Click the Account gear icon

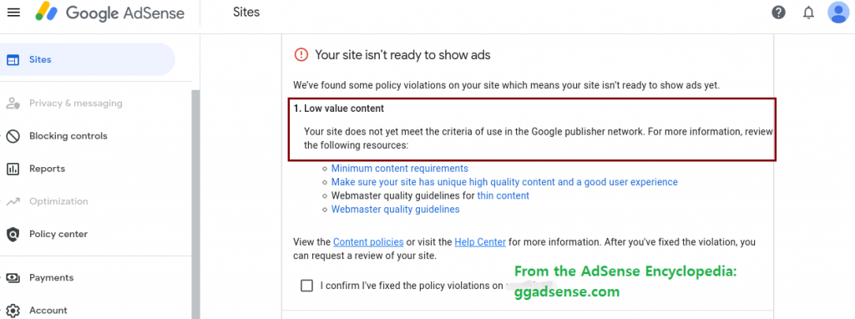point(13,311)
